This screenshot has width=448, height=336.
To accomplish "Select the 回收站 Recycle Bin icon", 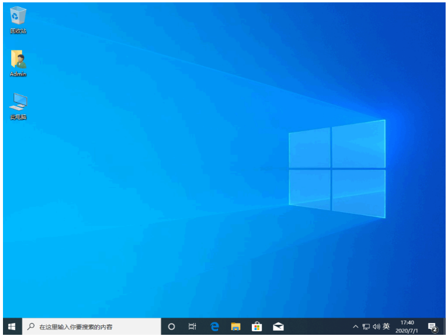I will click(18, 17).
